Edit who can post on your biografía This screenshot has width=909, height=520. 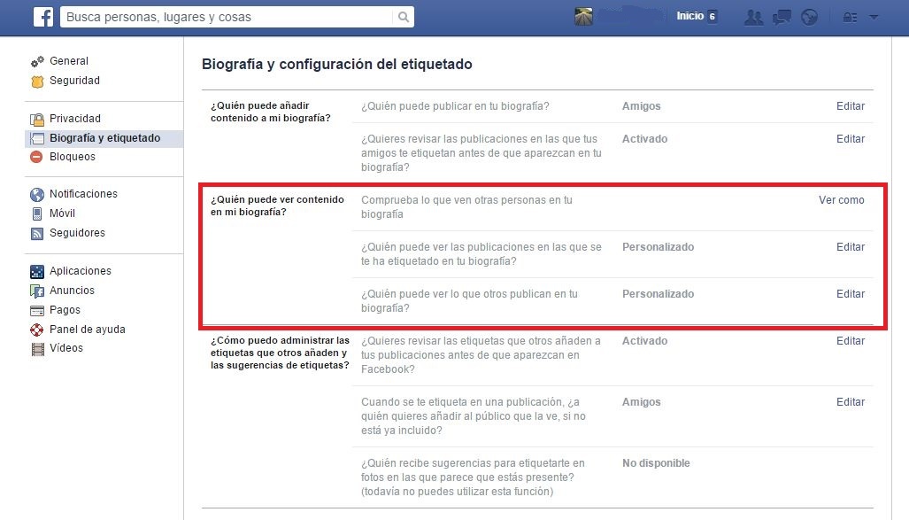pyautogui.click(x=850, y=105)
